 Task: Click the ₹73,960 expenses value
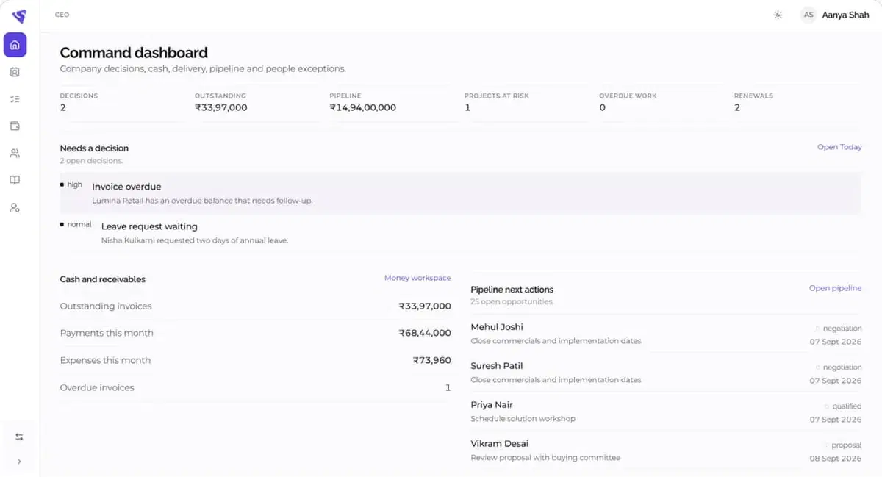click(x=431, y=360)
